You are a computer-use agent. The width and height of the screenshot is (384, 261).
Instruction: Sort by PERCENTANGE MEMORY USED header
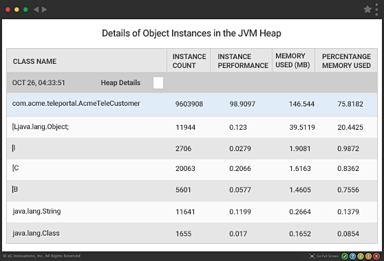point(346,61)
